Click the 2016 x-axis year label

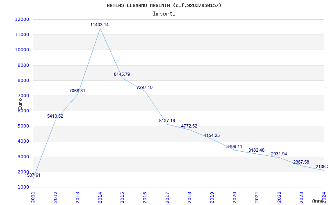145,197
